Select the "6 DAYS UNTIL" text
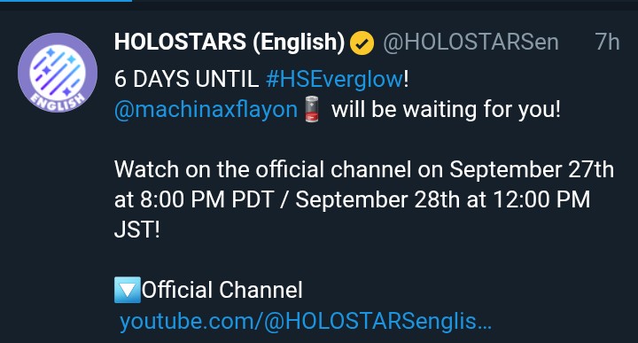 pyautogui.click(x=186, y=79)
